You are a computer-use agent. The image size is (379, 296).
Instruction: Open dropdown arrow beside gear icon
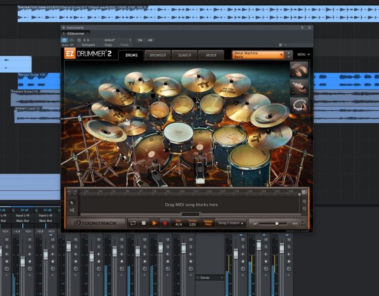pos(285,45)
